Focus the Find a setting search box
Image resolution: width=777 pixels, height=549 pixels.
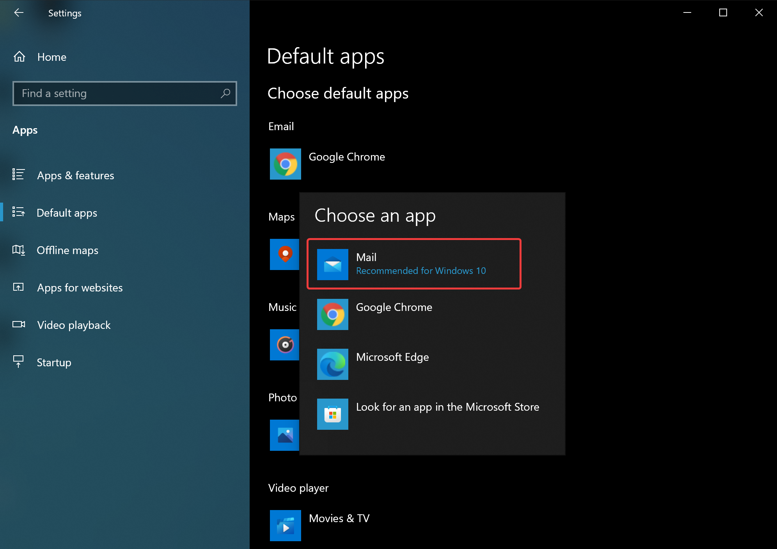[125, 94]
